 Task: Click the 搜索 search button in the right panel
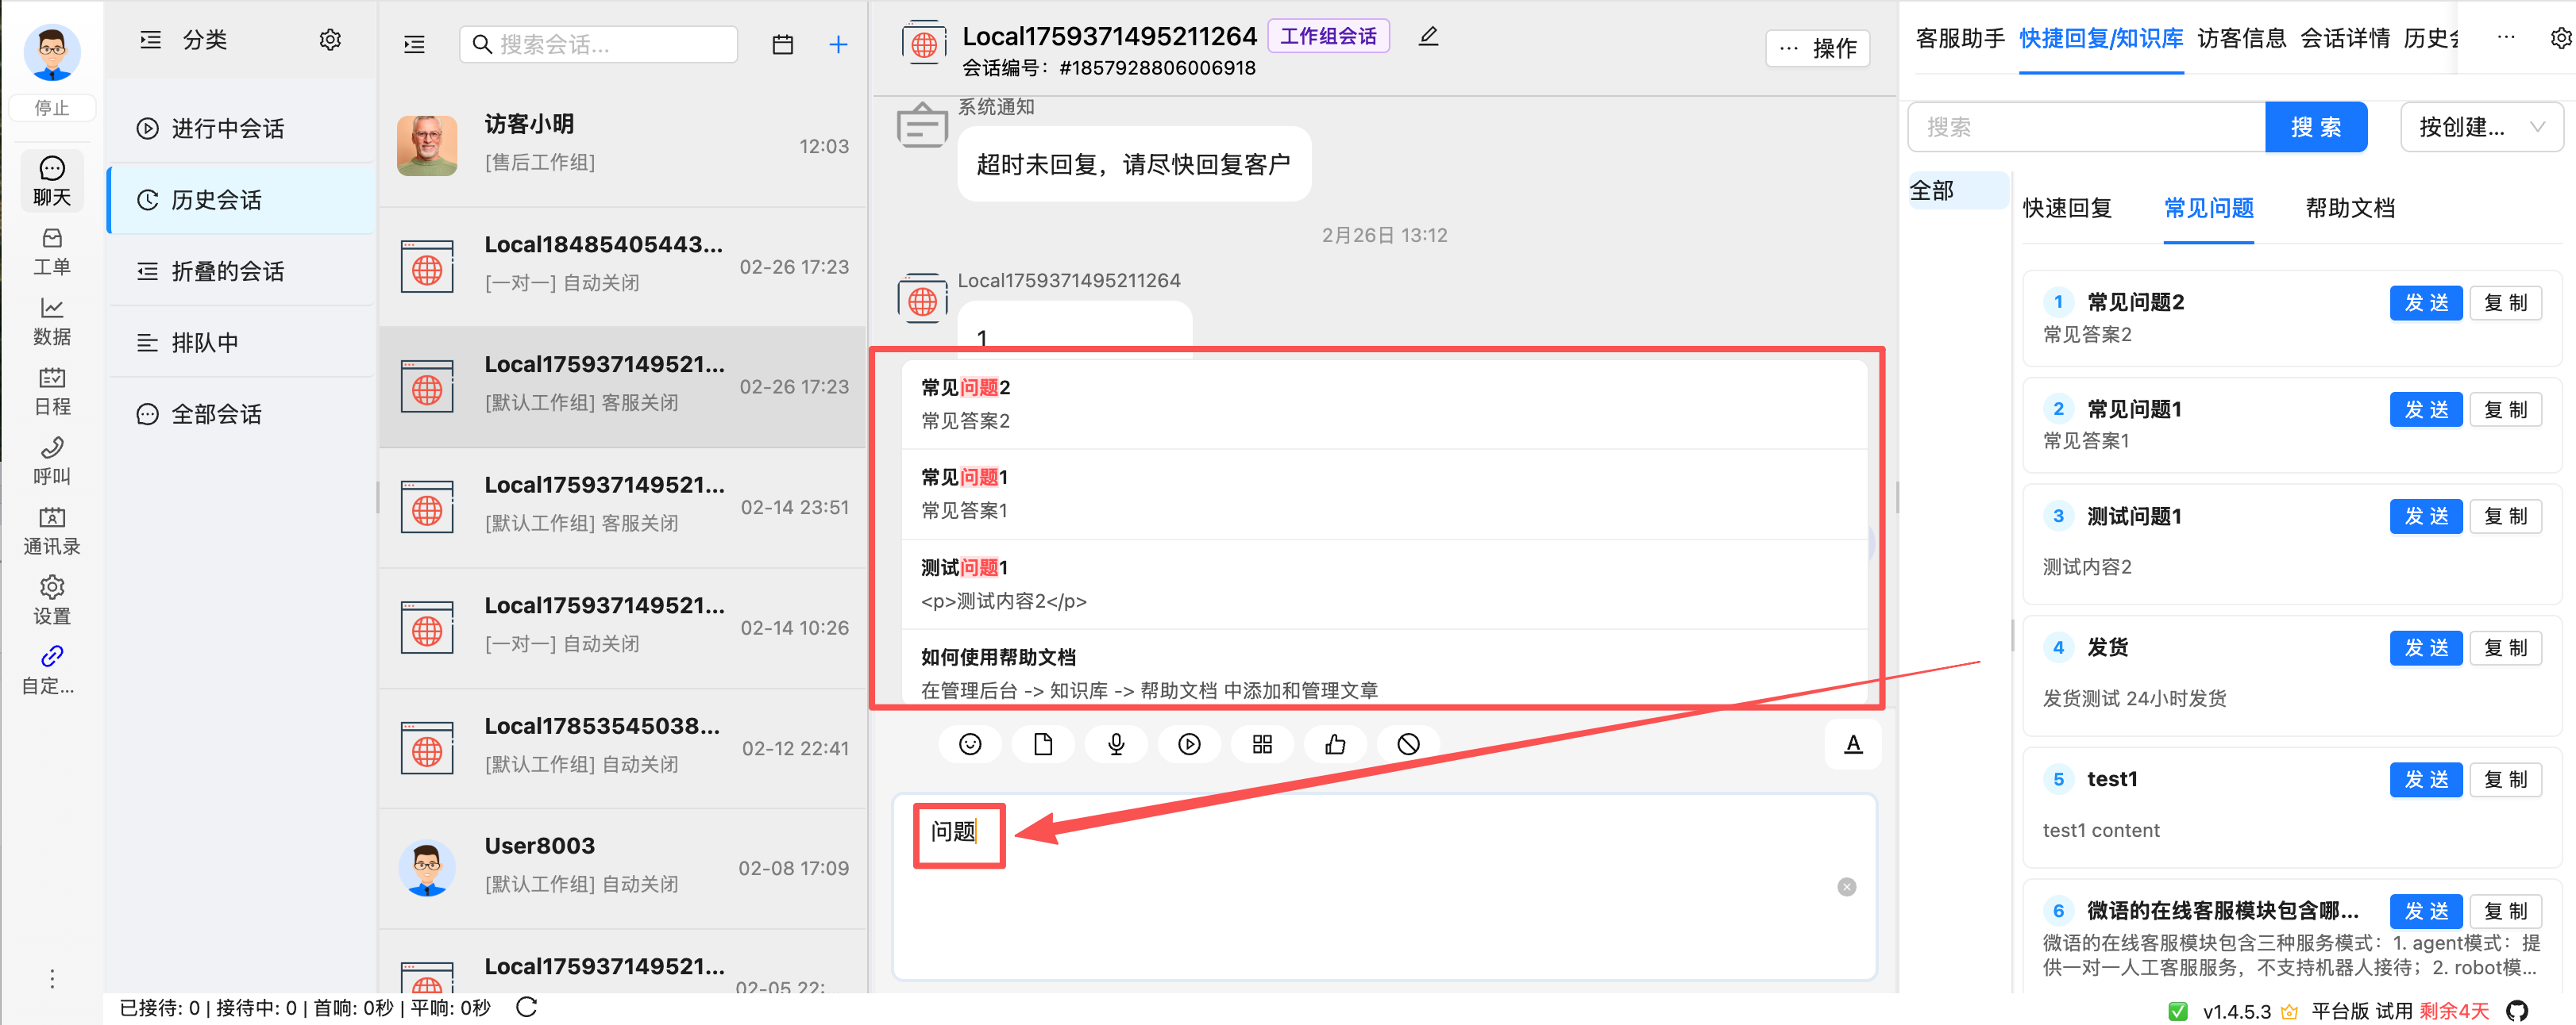[x=2316, y=127]
